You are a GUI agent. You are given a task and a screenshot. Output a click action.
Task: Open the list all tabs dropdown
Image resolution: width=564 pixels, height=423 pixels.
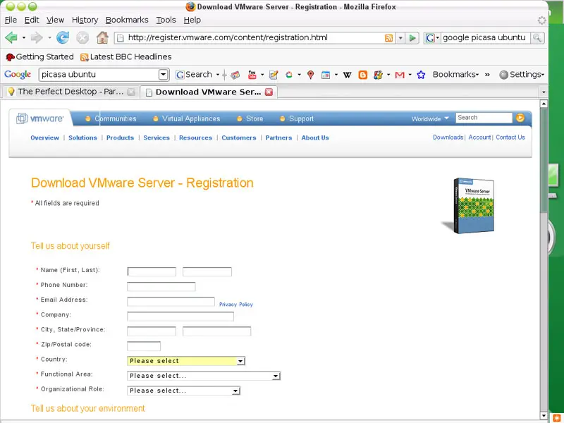(x=544, y=92)
